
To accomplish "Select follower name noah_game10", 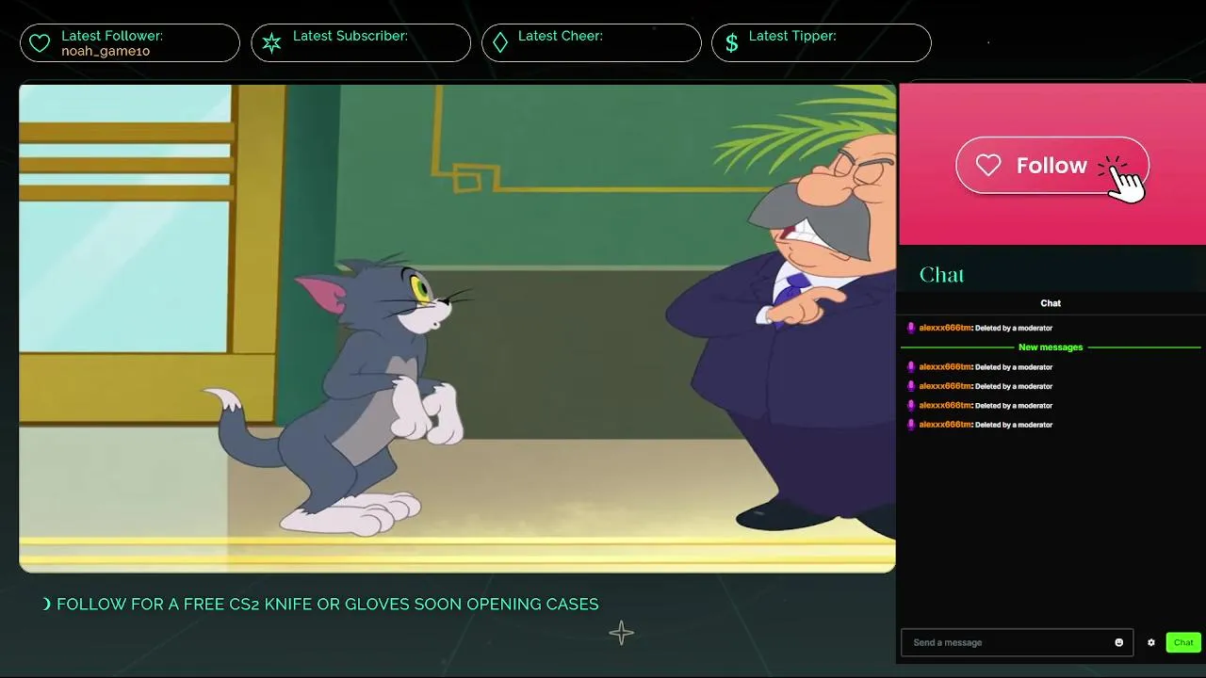I will (x=106, y=51).
